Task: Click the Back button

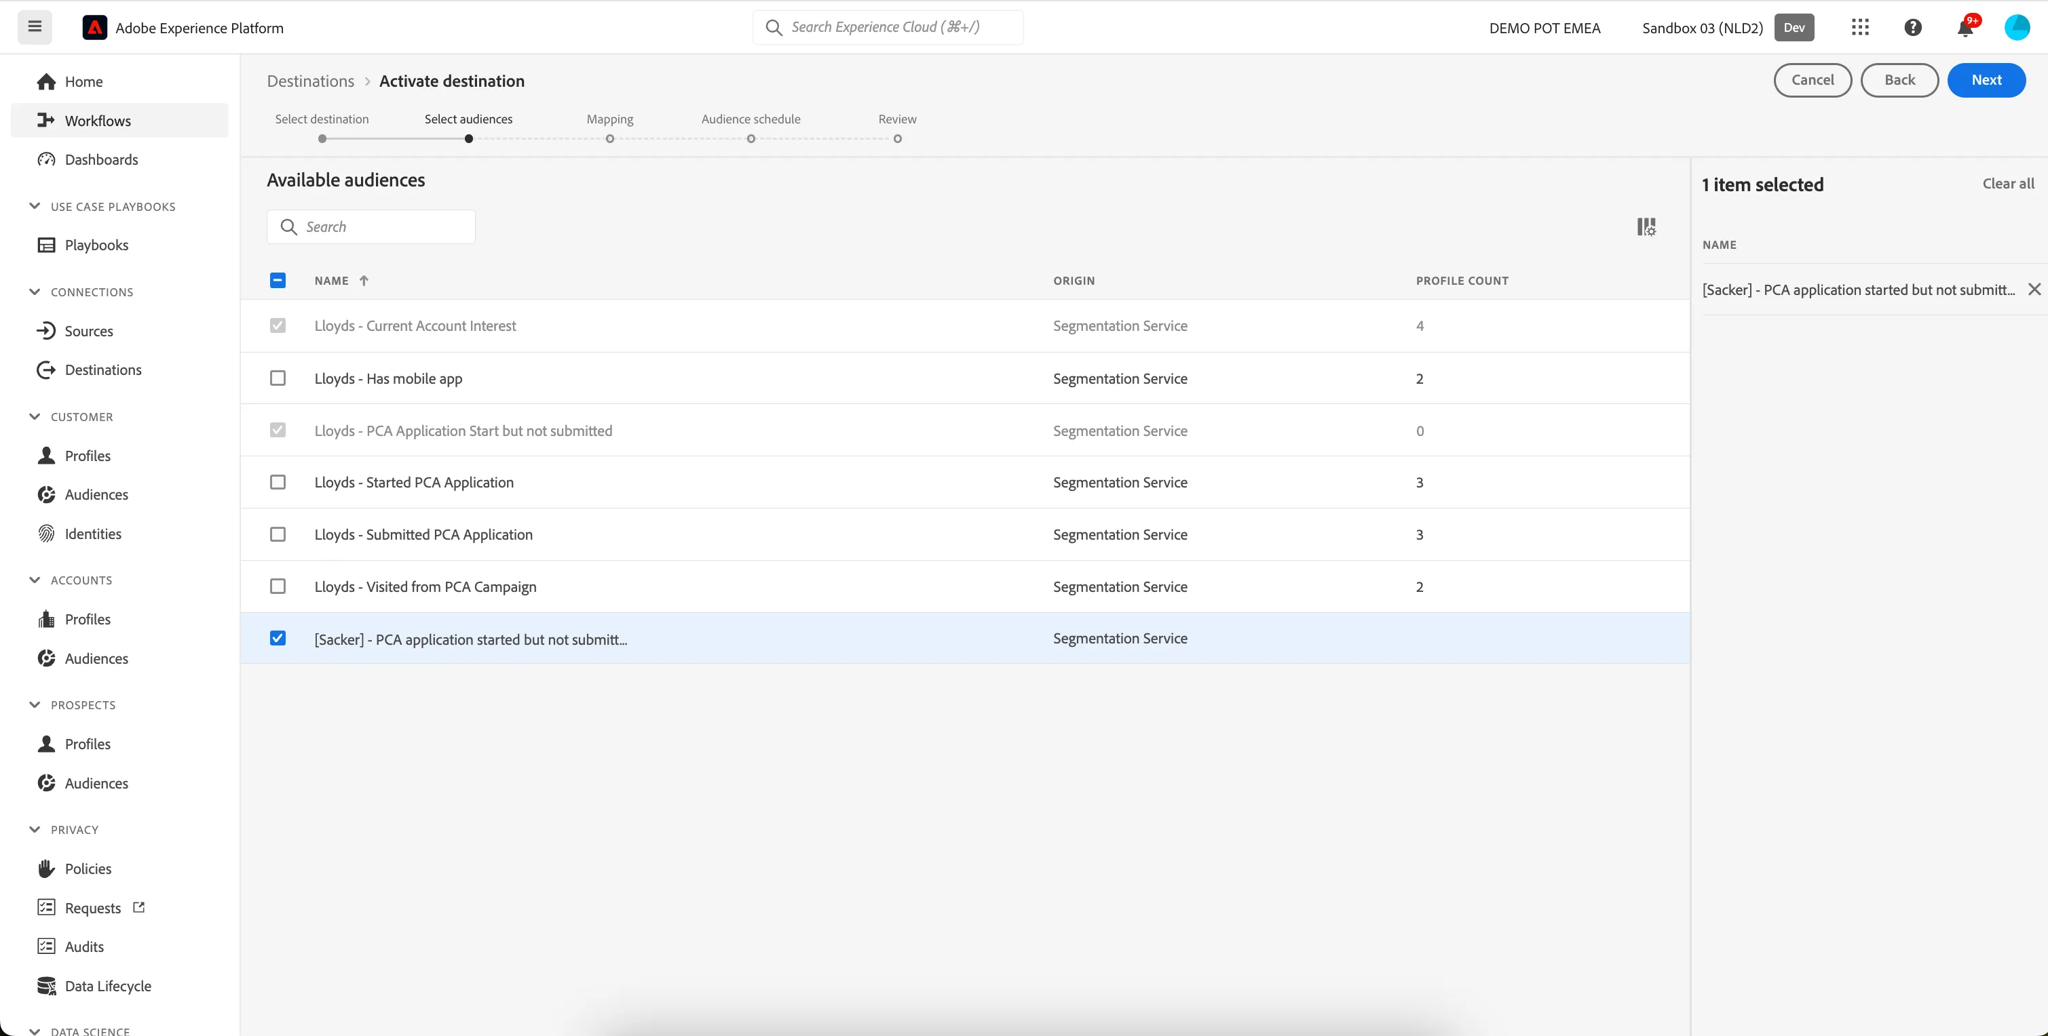Action: coord(1899,80)
